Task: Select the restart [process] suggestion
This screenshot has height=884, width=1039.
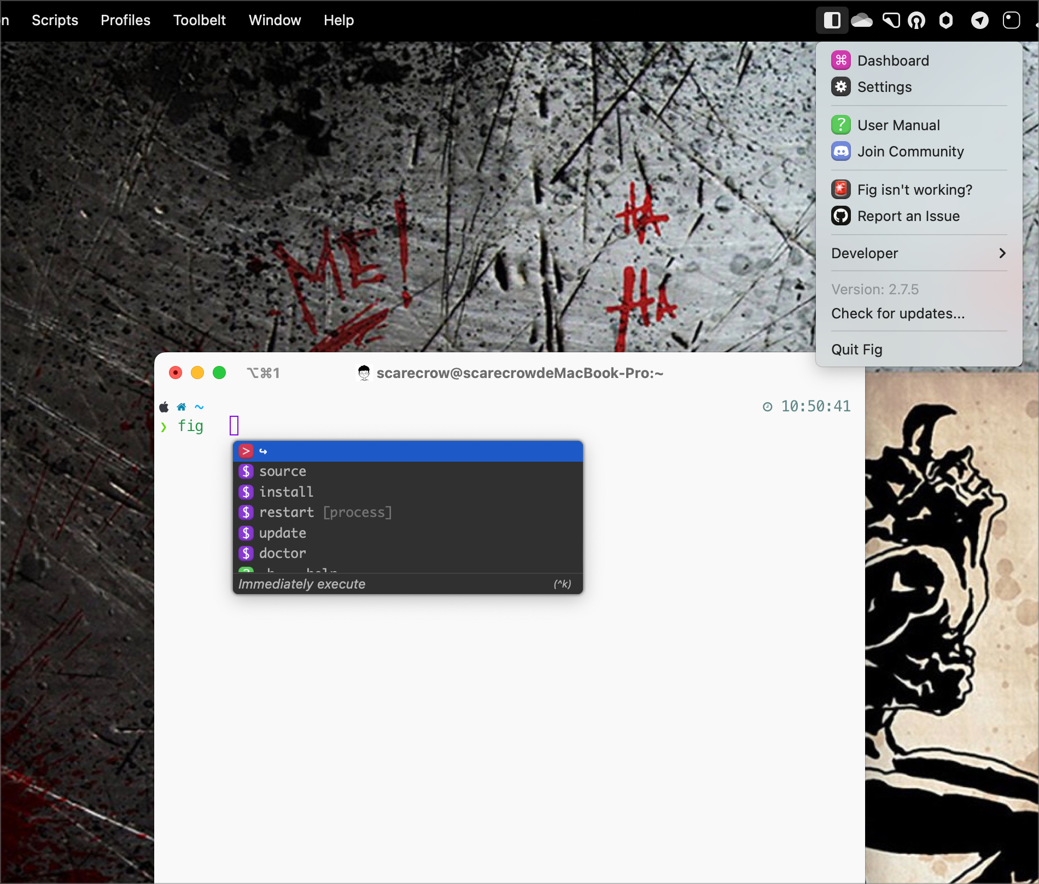Action: tap(408, 512)
